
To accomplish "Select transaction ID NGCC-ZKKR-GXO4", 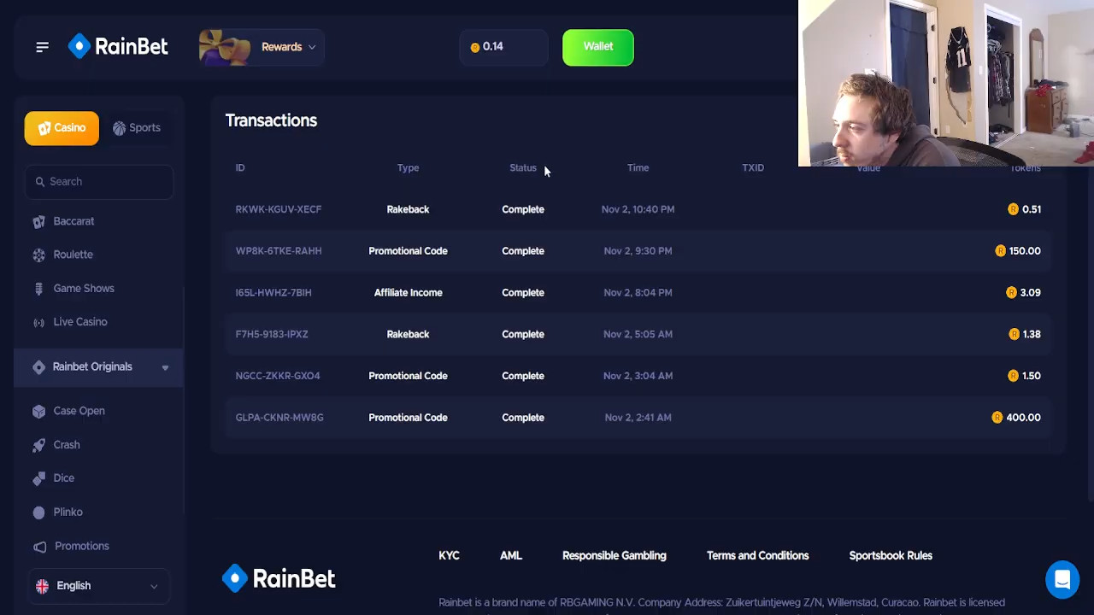I will [278, 376].
